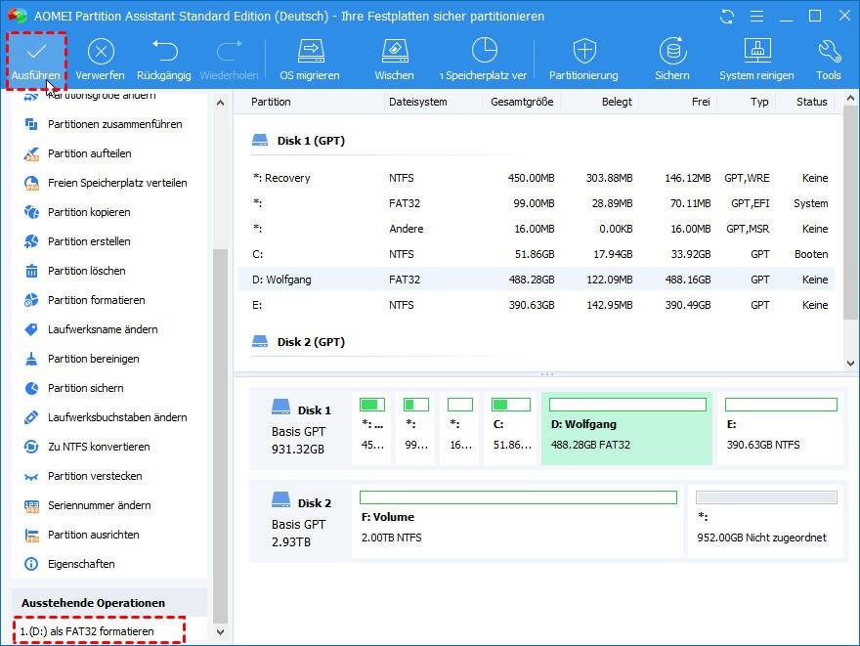Viewport: 860px width, 646px height.
Task: Select 952.00GB Nicht zugeordnet block
Action: click(x=766, y=522)
